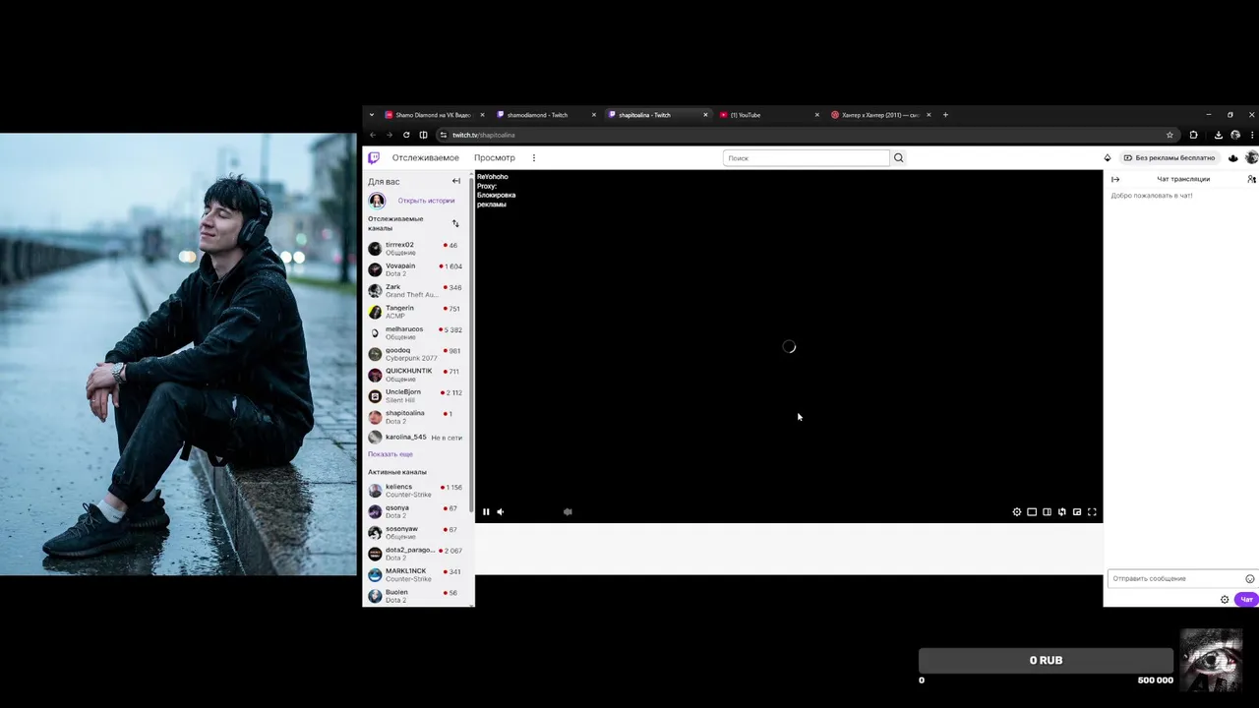The height and width of the screenshot is (708, 1259).
Task: Open the Zark channel
Action: 415,290
